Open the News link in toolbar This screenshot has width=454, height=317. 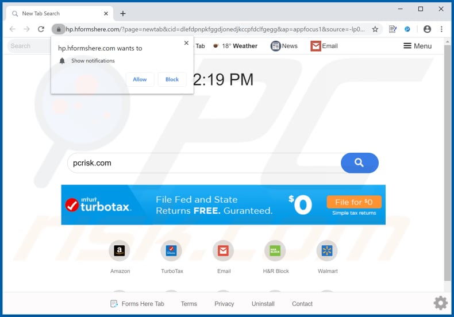[x=284, y=46]
